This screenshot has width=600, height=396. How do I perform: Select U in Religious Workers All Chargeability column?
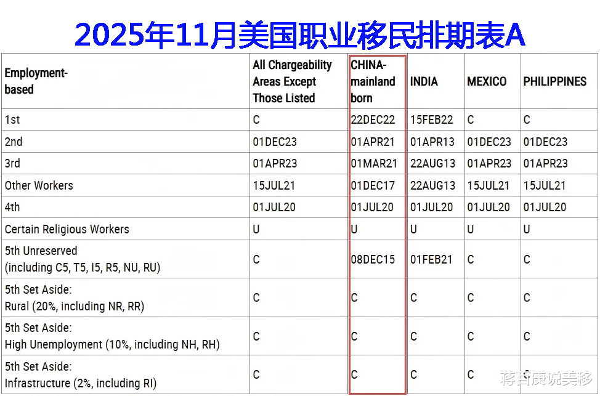(x=256, y=229)
